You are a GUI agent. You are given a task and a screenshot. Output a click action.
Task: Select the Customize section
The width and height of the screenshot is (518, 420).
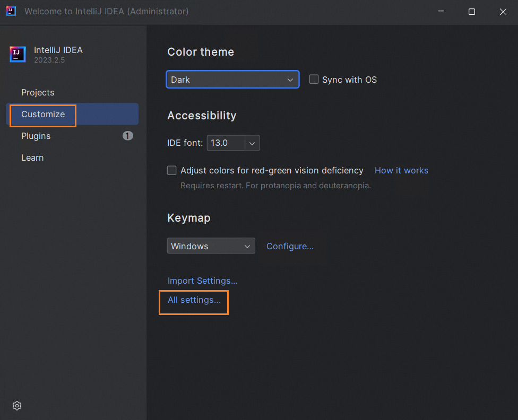click(x=72, y=114)
